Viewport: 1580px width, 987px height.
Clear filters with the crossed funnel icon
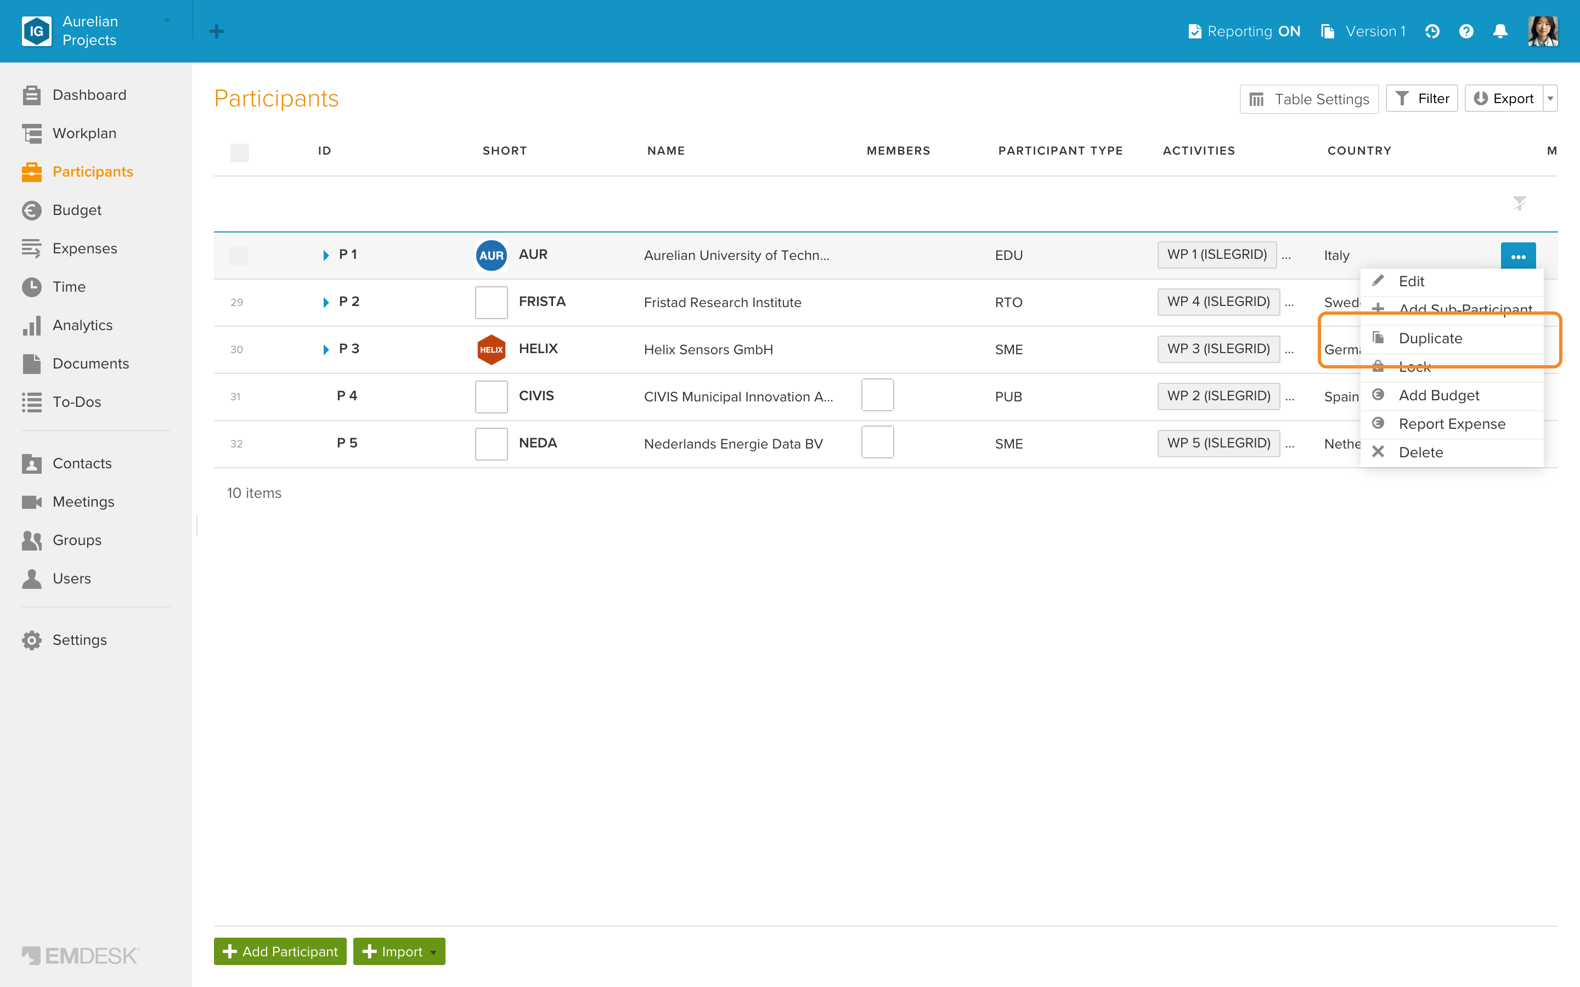(1520, 203)
